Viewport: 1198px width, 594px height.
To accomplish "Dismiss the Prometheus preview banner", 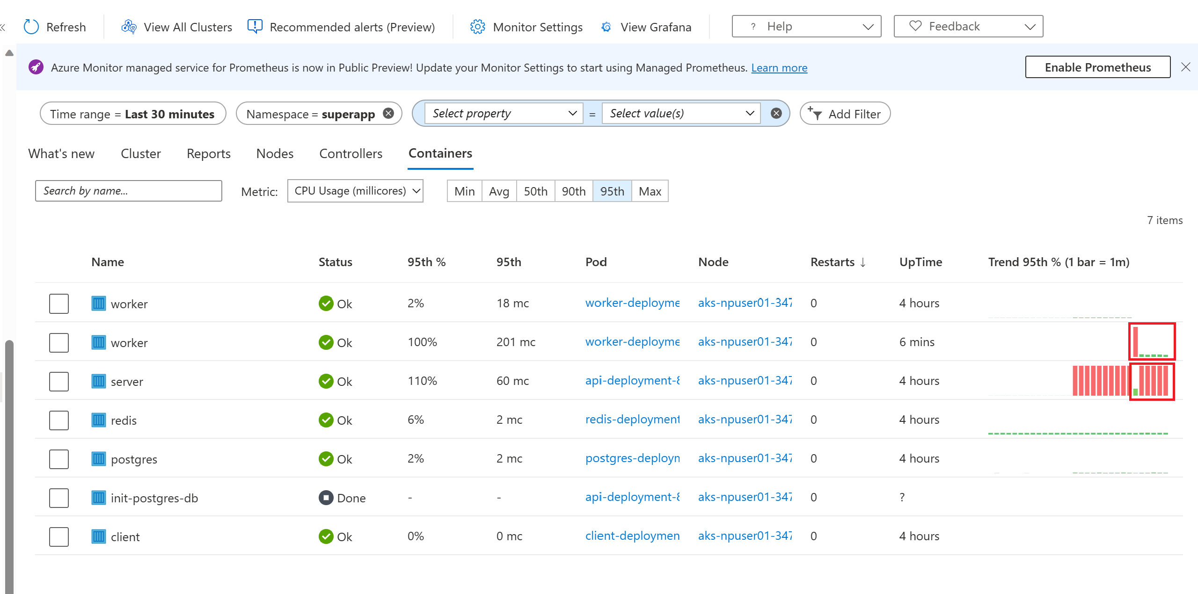I will (1185, 67).
